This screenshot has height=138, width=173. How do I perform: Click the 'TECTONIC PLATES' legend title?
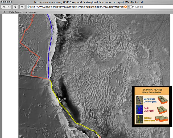[x=152, y=90]
